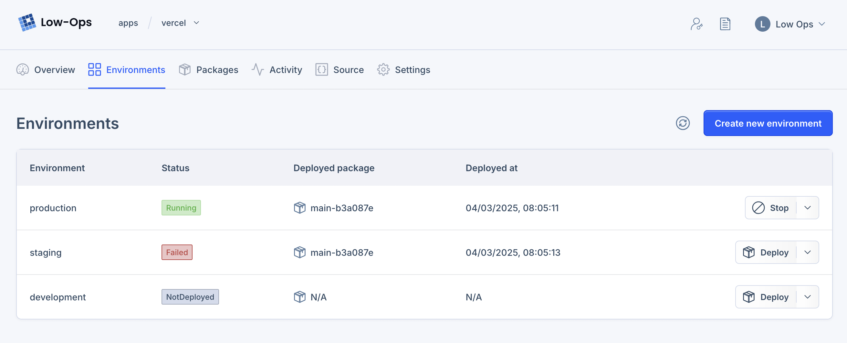Expand development Deploy options arrow

pos(807,297)
